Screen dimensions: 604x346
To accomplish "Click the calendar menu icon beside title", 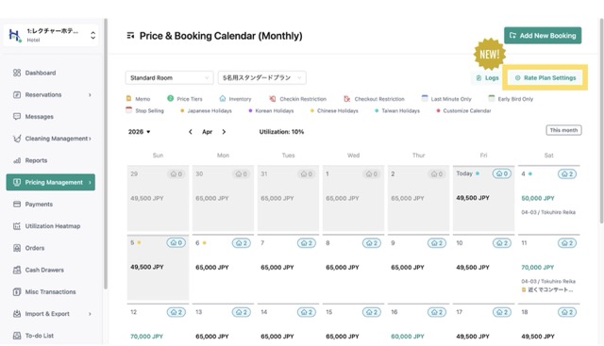I will click(130, 36).
